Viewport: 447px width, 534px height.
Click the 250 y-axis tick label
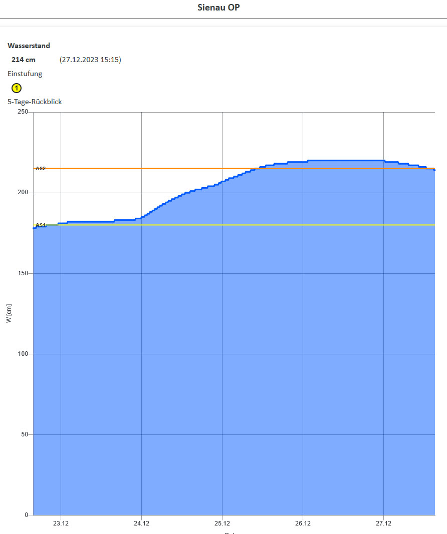23,112
